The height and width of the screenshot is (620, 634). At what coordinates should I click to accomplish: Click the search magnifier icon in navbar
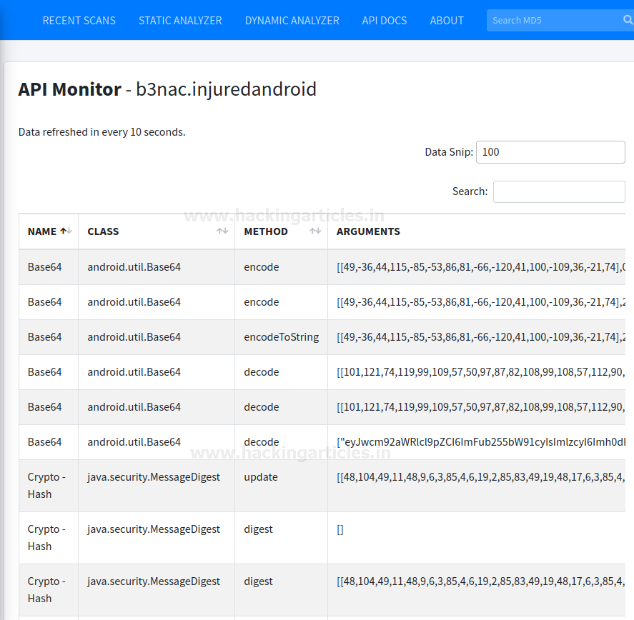[628, 20]
